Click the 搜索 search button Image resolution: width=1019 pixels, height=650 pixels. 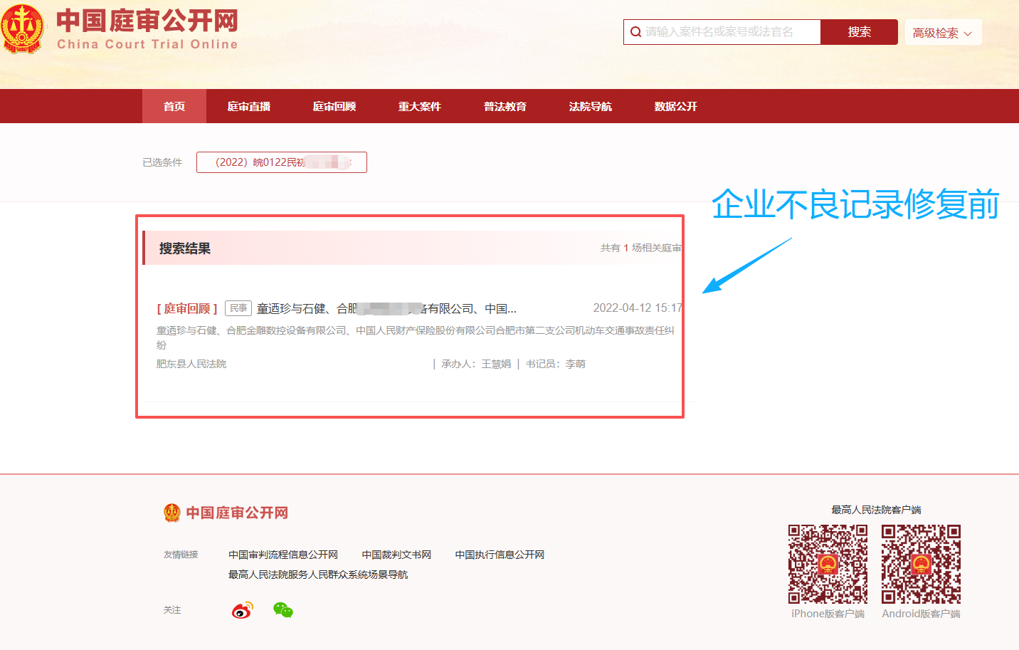[859, 32]
